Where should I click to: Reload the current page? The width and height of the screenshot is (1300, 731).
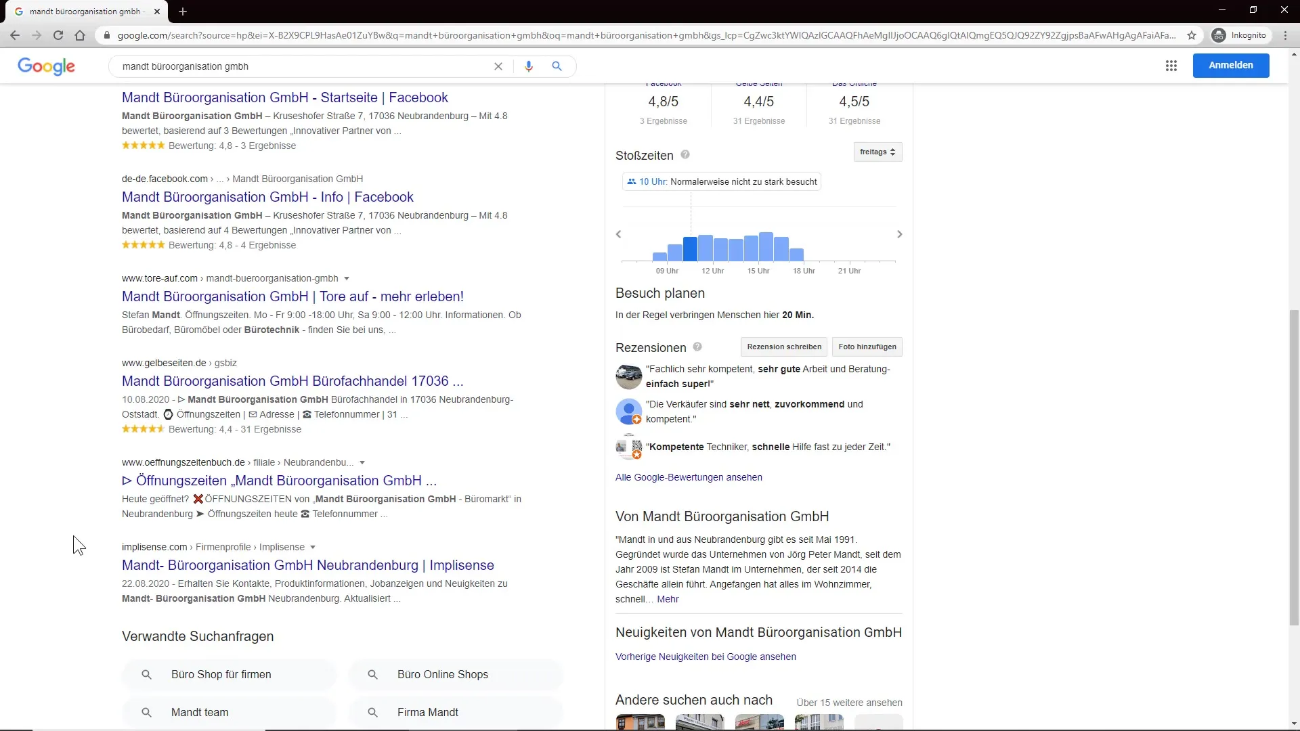point(58,35)
